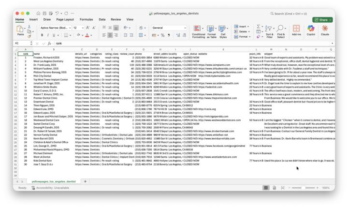Click the green Share button
This screenshot has width=348, height=208.
point(322,20)
